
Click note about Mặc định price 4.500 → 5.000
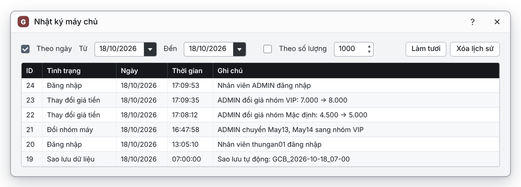(x=356, y=115)
